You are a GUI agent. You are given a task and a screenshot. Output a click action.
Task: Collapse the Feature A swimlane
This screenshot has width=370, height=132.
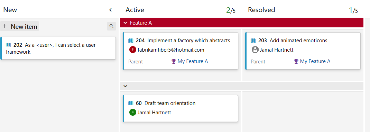tap(126, 23)
